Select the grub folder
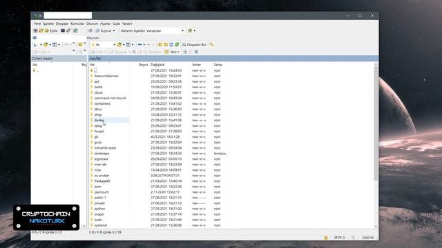The image size is (442, 248). [x=98, y=143]
